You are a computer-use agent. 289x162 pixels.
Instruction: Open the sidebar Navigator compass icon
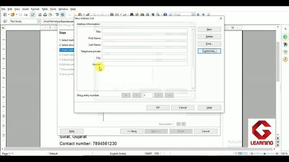tap(285, 59)
